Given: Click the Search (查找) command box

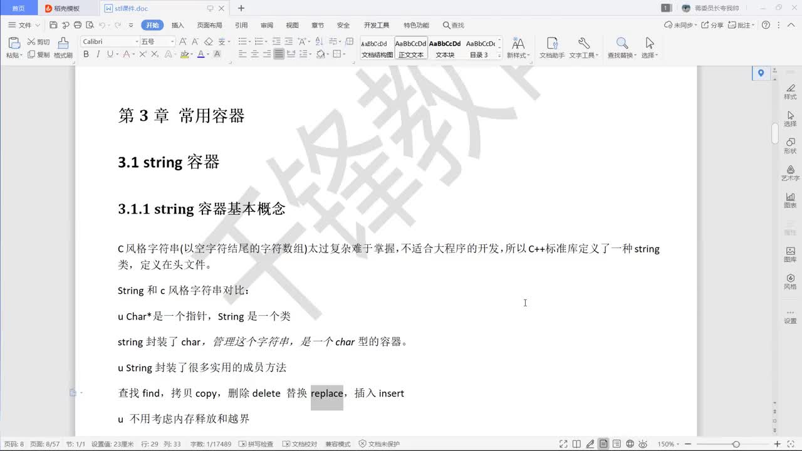Looking at the screenshot, I should coord(454,25).
